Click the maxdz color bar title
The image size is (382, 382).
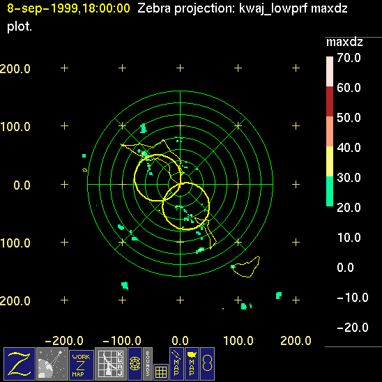pyautogui.click(x=344, y=43)
